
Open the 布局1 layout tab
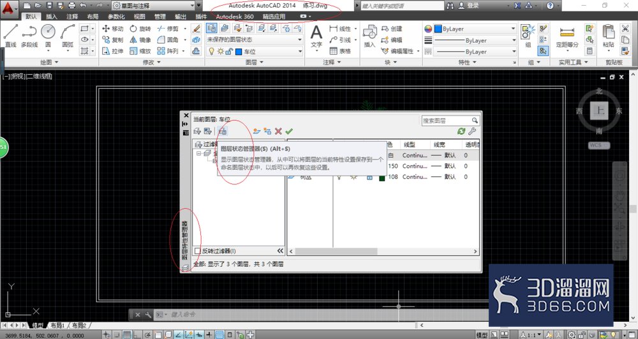point(58,326)
